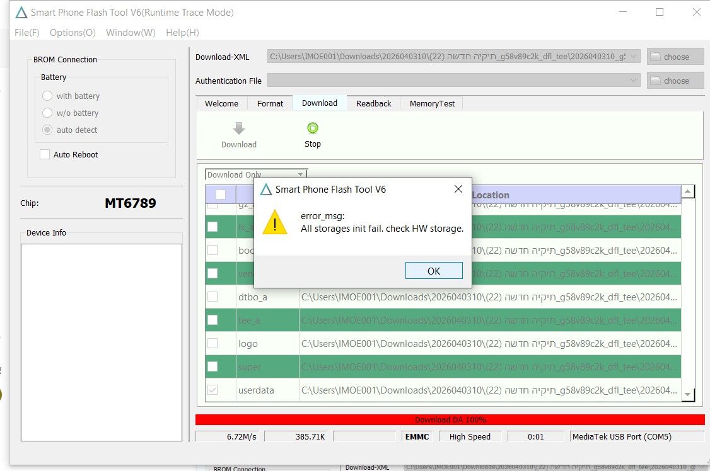Click choose button for Download-XML
Image resolution: width=710 pixels, height=471 pixels.
pos(675,57)
